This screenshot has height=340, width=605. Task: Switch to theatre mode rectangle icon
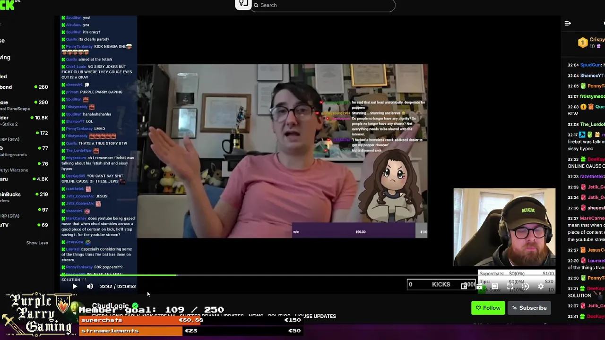click(x=495, y=286)
